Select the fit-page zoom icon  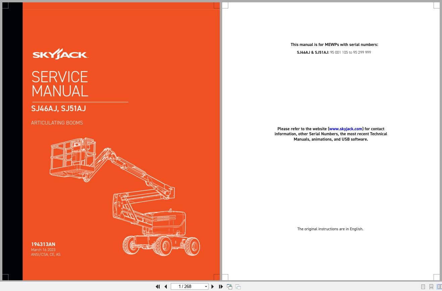[230, 286]
